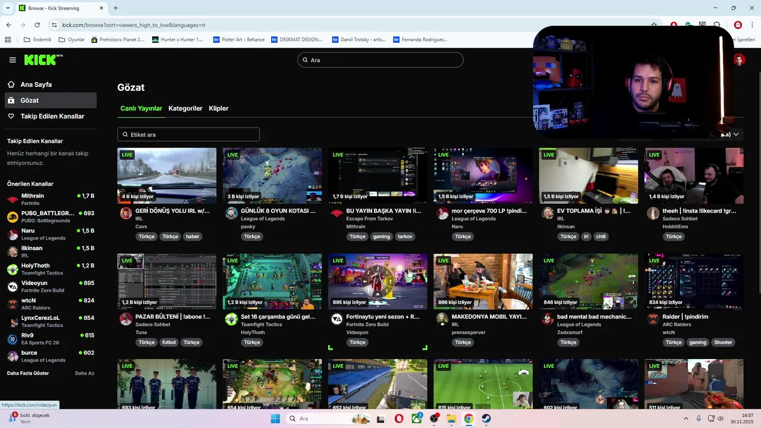The height and width of the screenshot is (428, 761).
Task: Open the GÜNLÜK 8 OYUN KOTASI stream thumbnail
Action: pos(272,176)
